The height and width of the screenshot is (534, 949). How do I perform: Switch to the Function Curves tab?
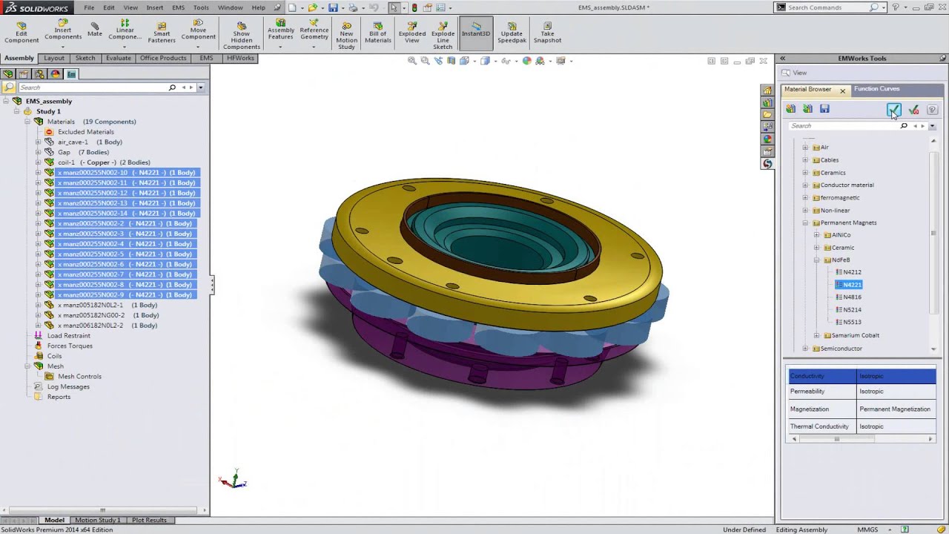click(x=876, y=89)
